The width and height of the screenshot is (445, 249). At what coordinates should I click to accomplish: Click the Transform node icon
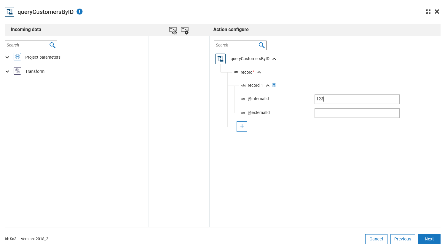pos(17,71)
